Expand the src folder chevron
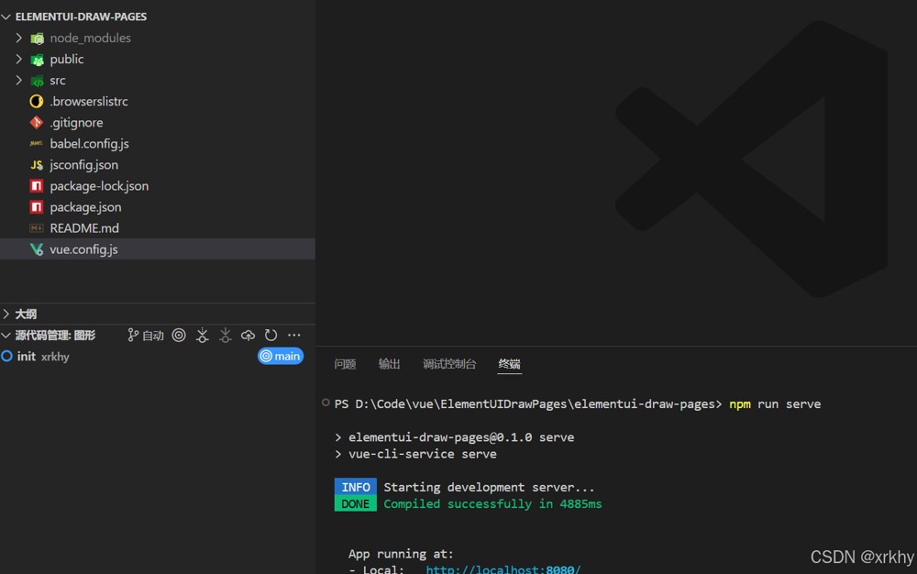 (18, 80)
